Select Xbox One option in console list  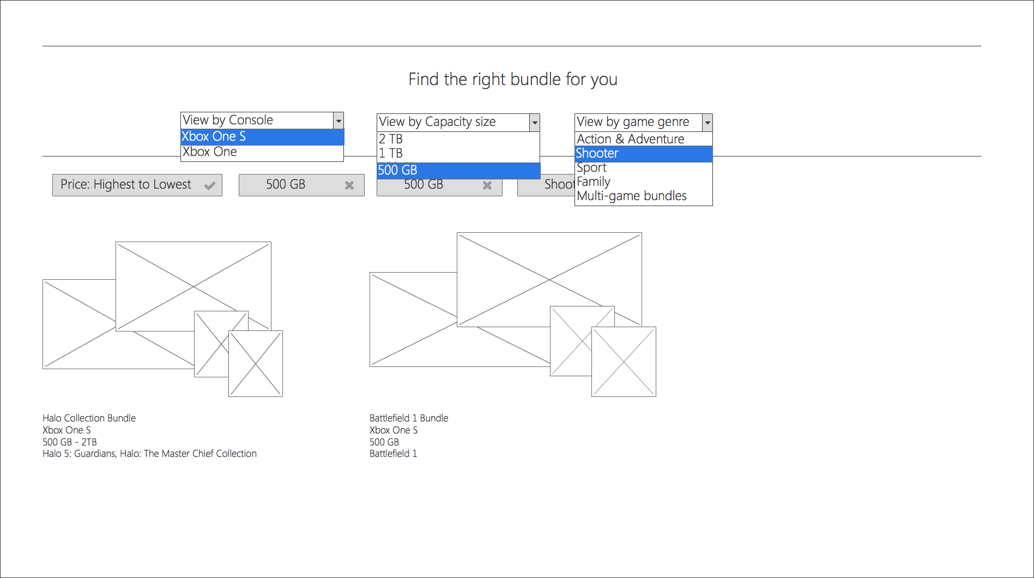pyautogui.click(x=262, y=152)
